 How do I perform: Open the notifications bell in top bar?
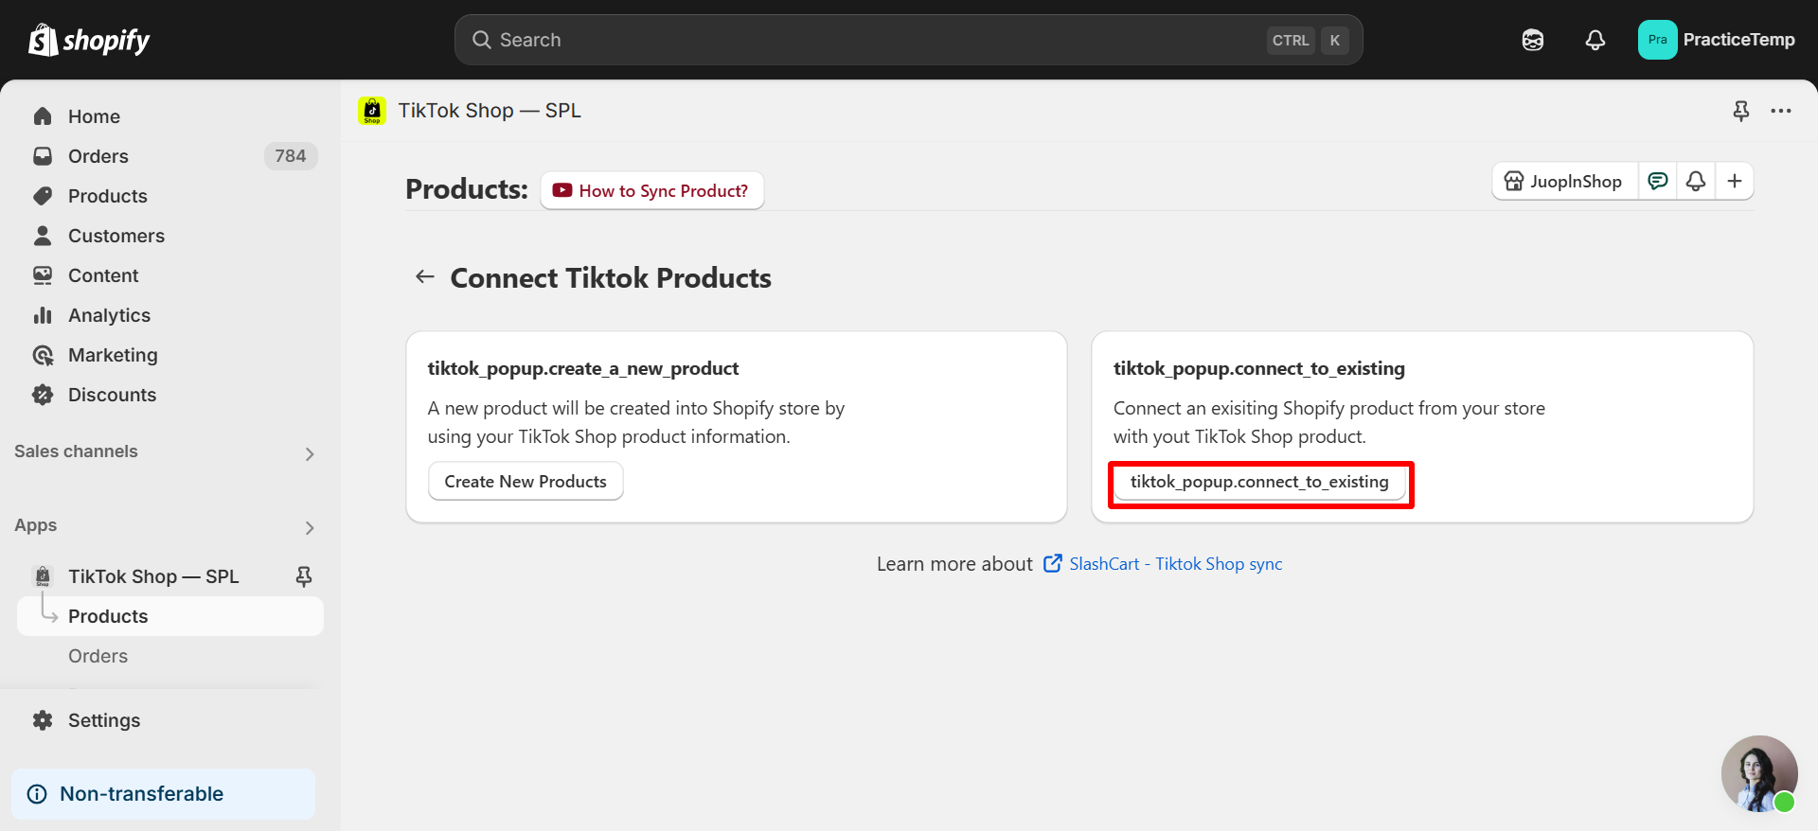pyautogui.click(x=1595, y=40)
